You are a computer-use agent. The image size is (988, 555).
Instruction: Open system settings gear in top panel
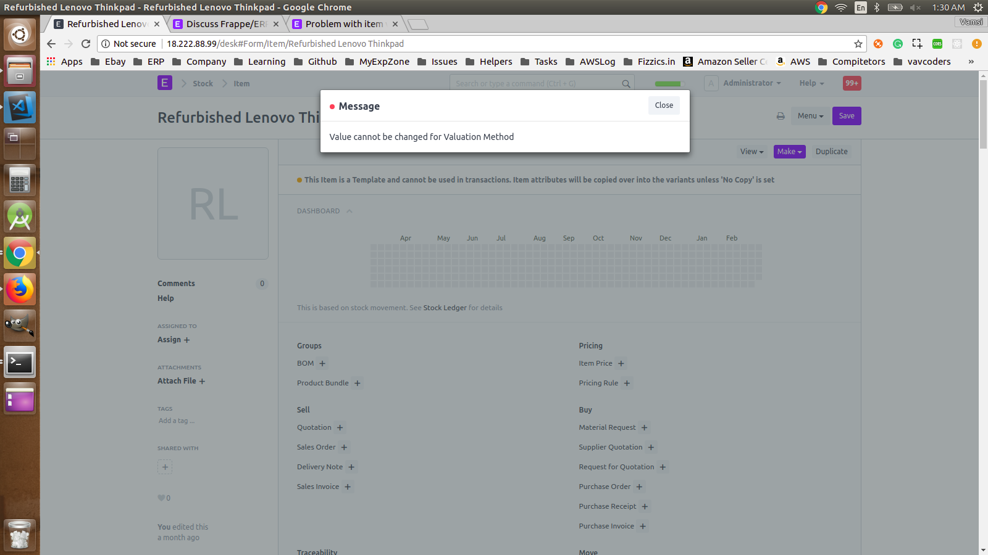tap(978, 7)
